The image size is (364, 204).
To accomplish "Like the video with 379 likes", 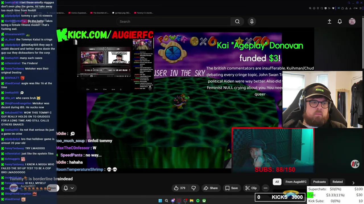I will coord(179,188).
